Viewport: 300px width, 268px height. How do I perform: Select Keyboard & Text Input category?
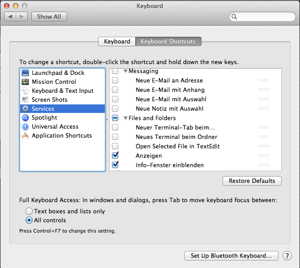click(x=63, y=91)
